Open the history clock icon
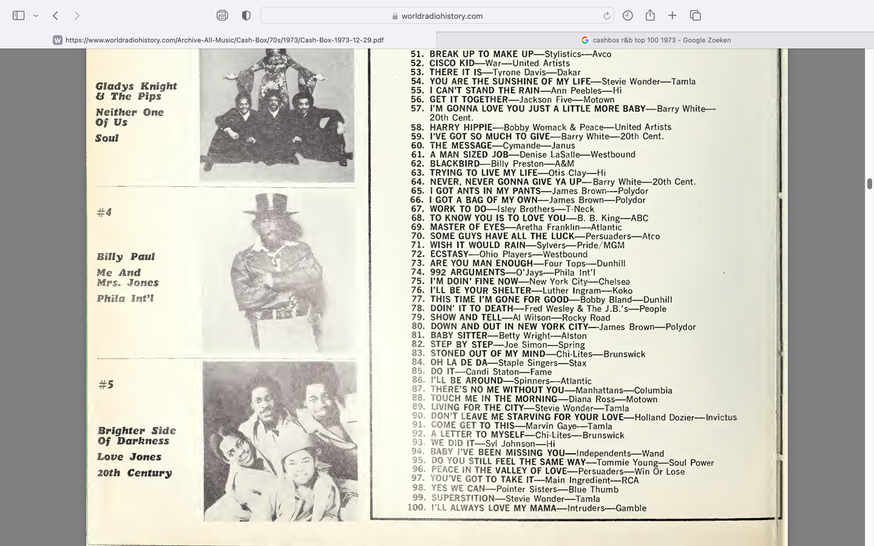The width and height of the screenshot is (874, 546). point(628,16)
